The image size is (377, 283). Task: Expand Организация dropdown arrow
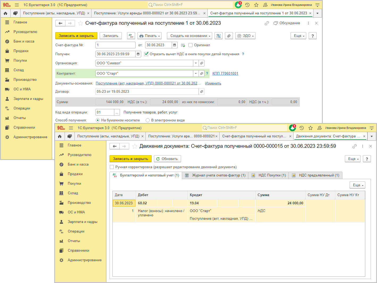(196, 63)
